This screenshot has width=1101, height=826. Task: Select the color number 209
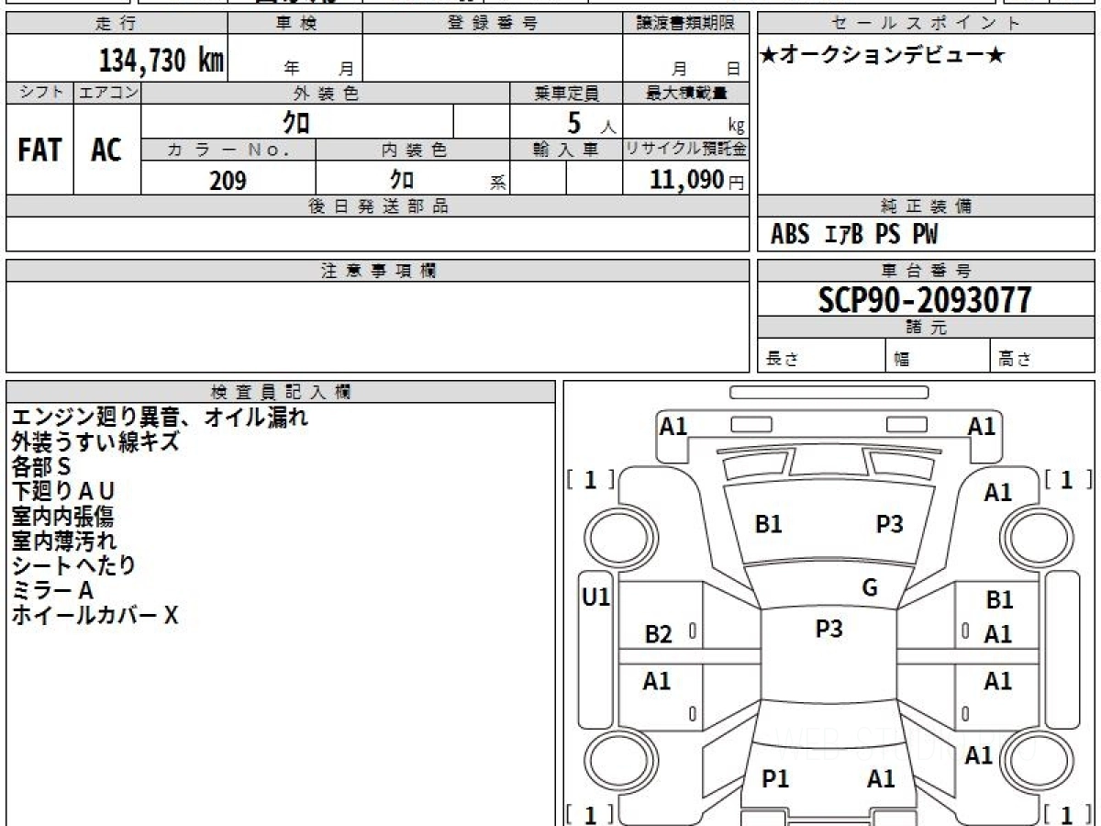pyautogui.click(x=228, y=180)
